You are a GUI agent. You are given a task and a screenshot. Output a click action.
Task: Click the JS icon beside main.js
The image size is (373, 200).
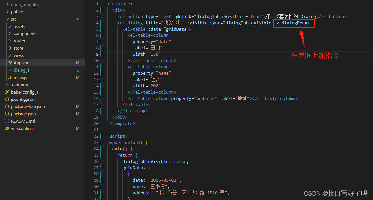point(10,77)
